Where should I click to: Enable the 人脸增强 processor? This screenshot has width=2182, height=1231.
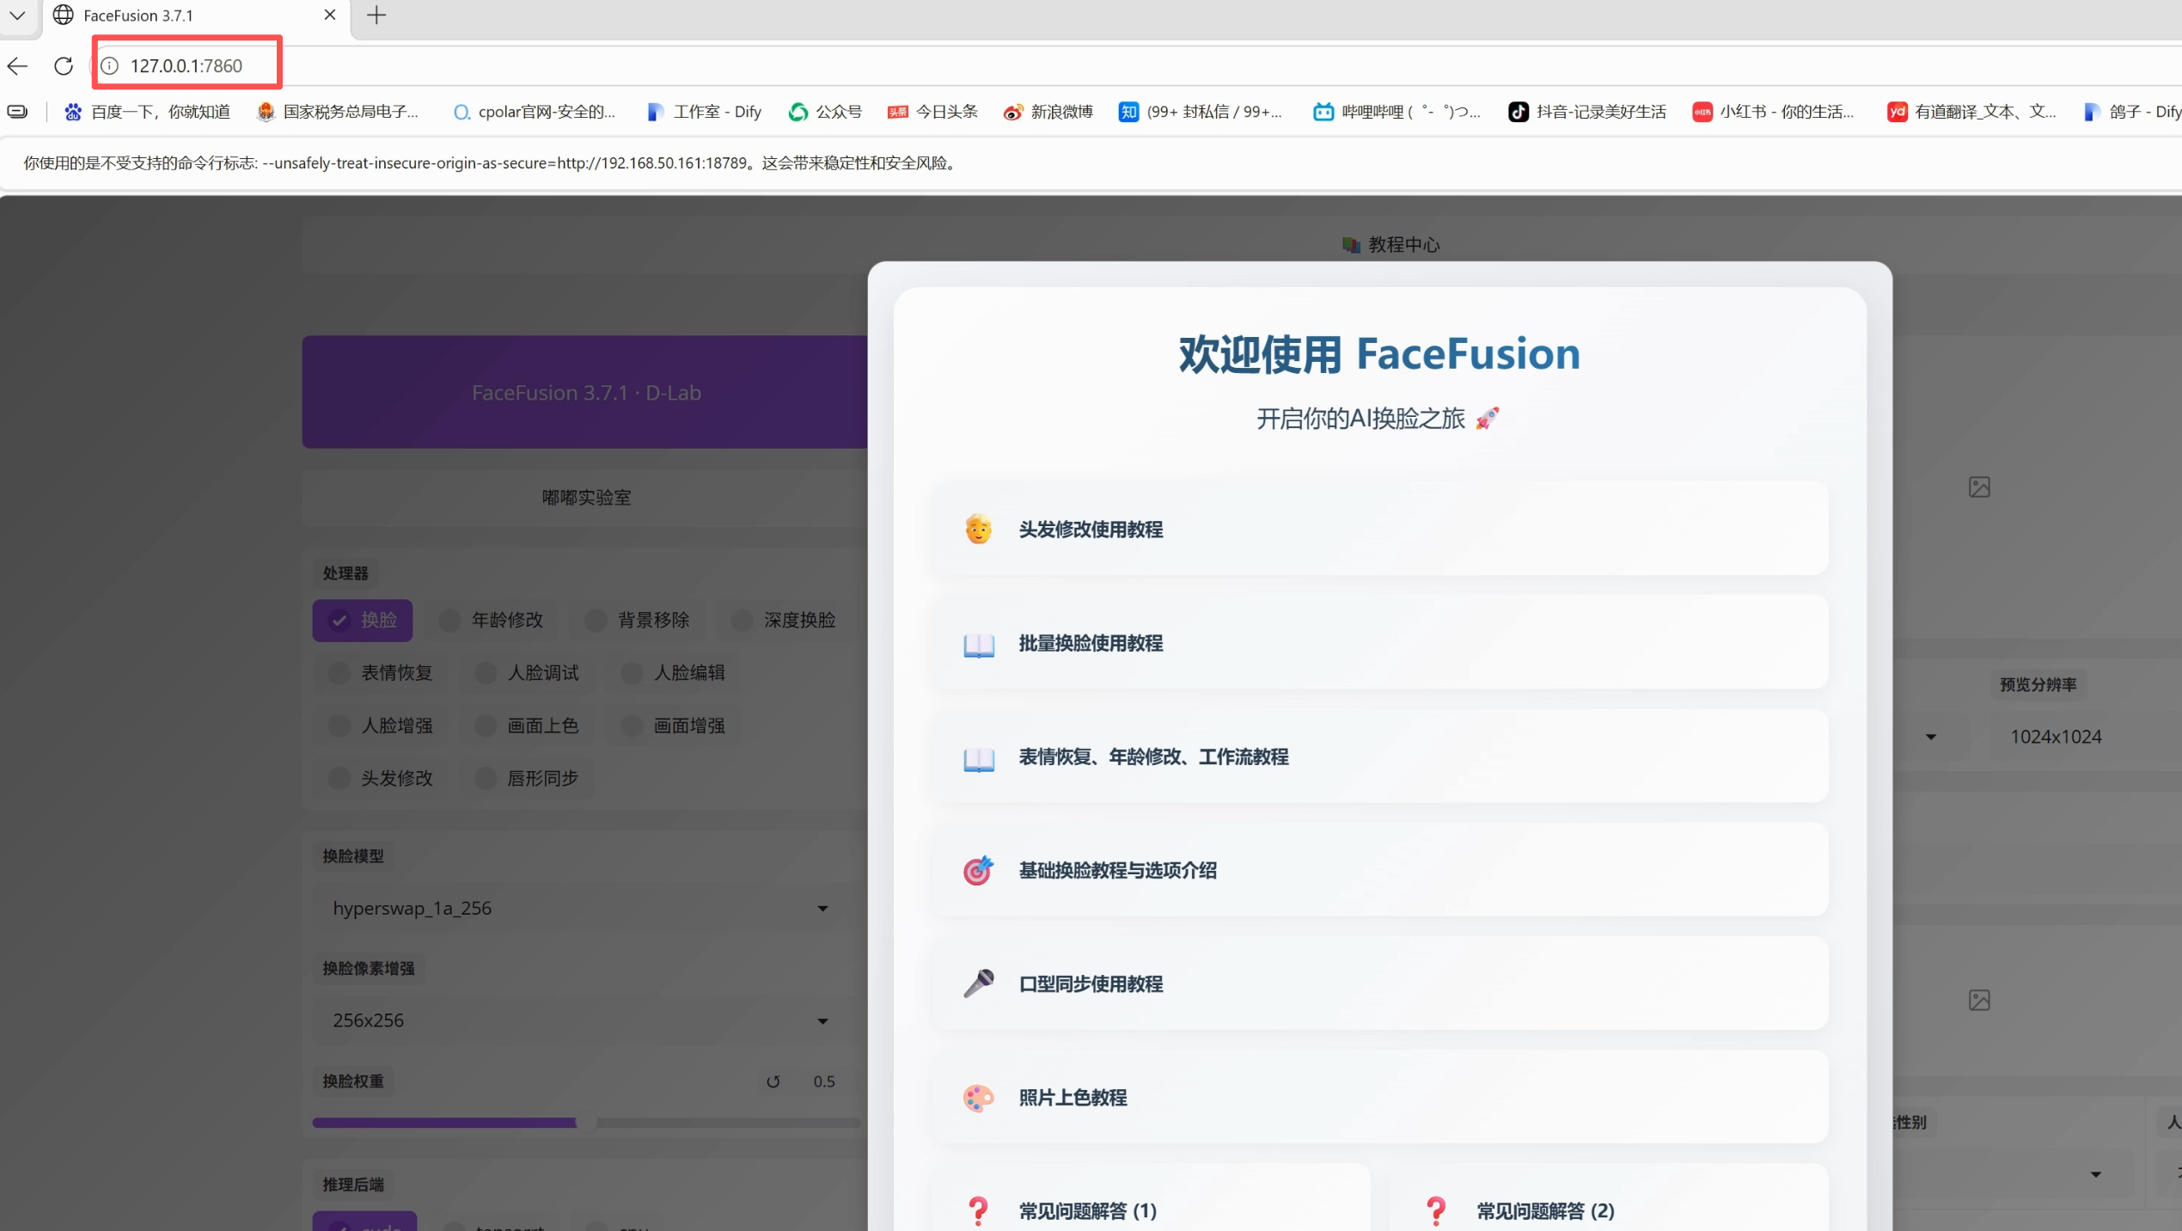[381, 726]
